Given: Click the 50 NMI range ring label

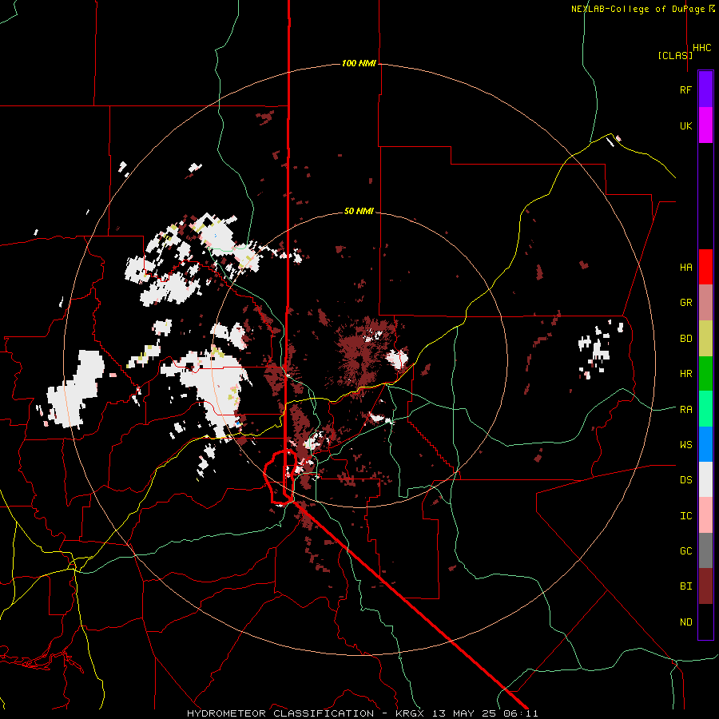Looking at the screenshot, I should point(359,211).
